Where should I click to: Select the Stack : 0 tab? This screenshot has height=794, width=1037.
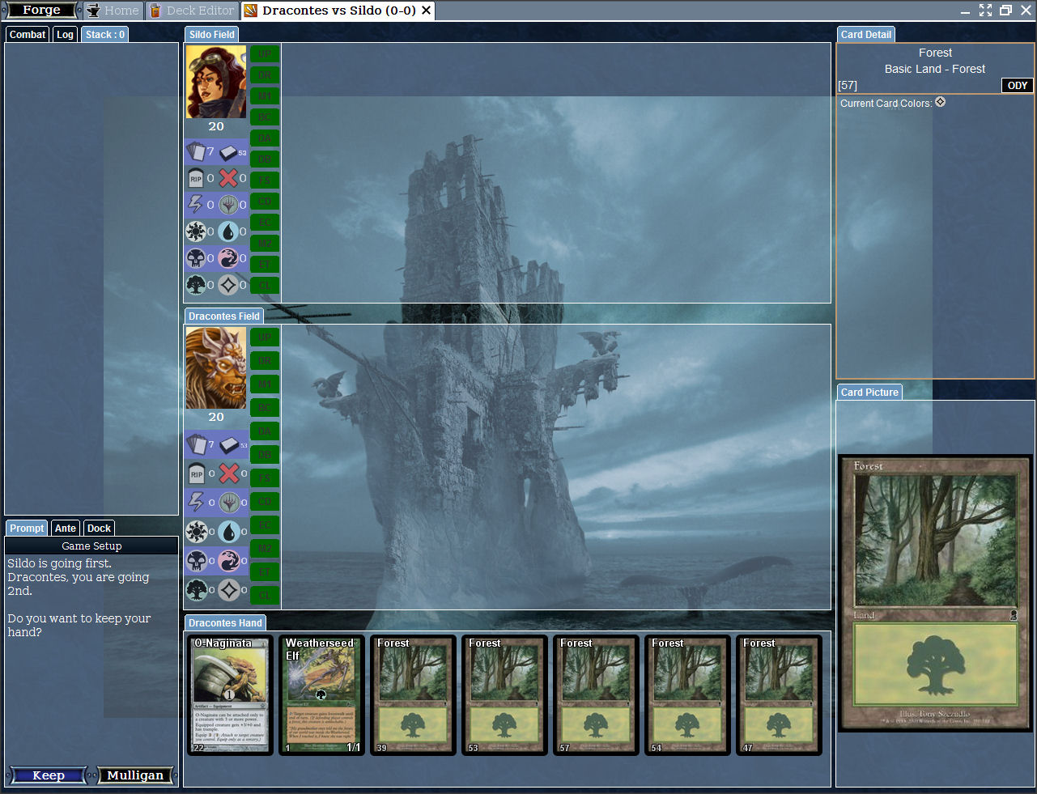click(x=105, y=34)
